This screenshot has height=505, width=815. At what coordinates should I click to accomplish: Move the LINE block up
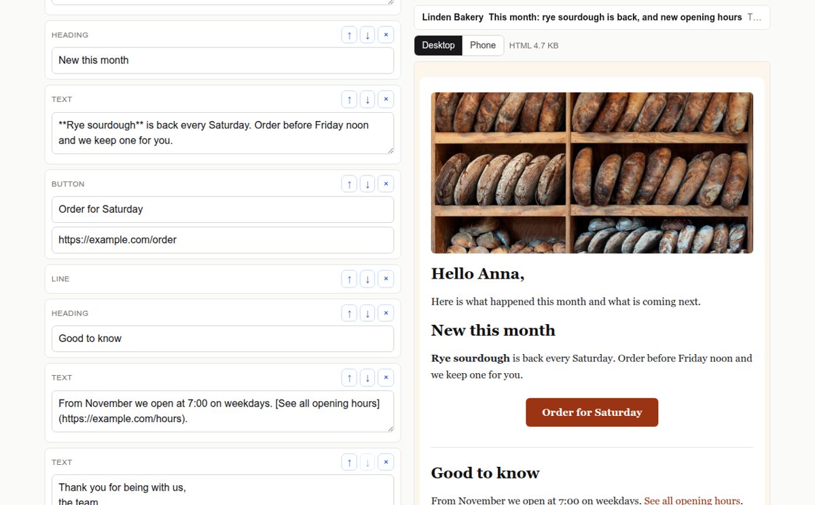[x=349, y=279]
